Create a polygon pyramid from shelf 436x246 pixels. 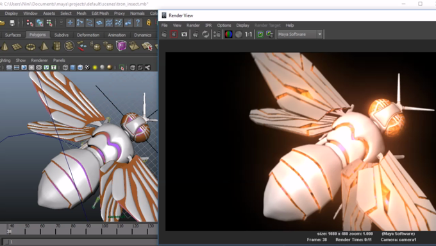[44, 46]
